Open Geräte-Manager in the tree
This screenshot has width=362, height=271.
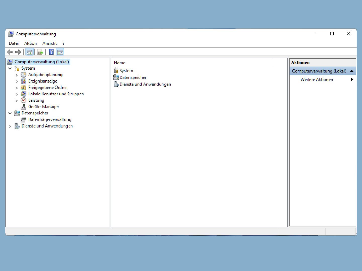click(43, 107)
